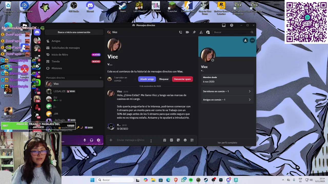Screen dimensions: 328x184
Task: Open the gift Nitro icon
Action: [165, 140]
